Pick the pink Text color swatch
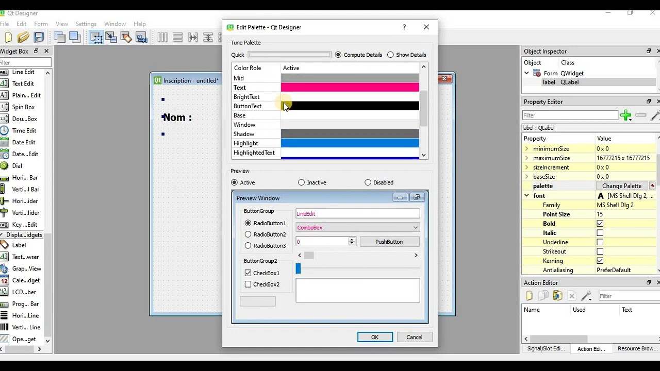 350,88
